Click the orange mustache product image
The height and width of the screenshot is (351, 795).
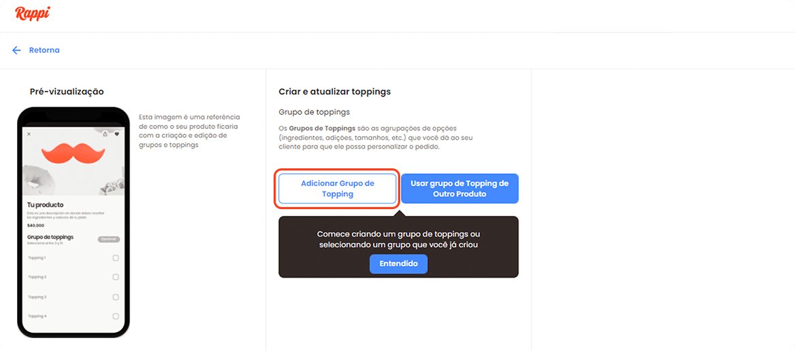click(73, 153)
